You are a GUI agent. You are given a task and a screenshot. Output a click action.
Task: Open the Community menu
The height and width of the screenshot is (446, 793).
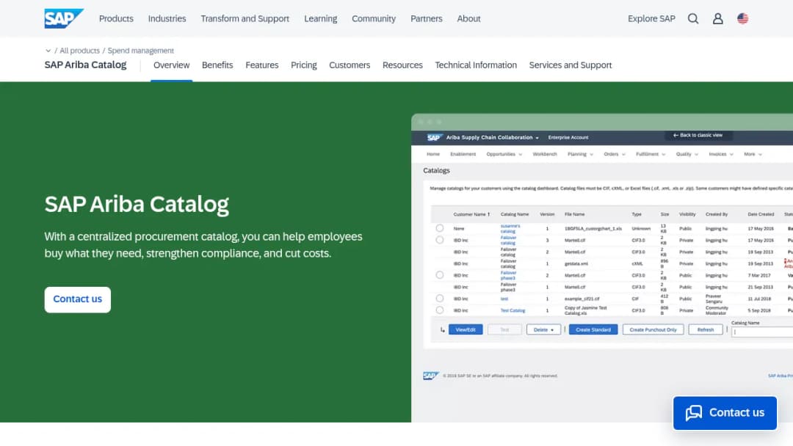[374, 18]
